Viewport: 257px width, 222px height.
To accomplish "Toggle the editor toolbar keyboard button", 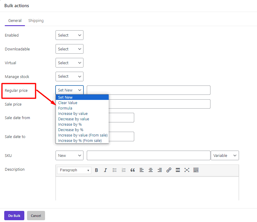I will pos(196,170).
